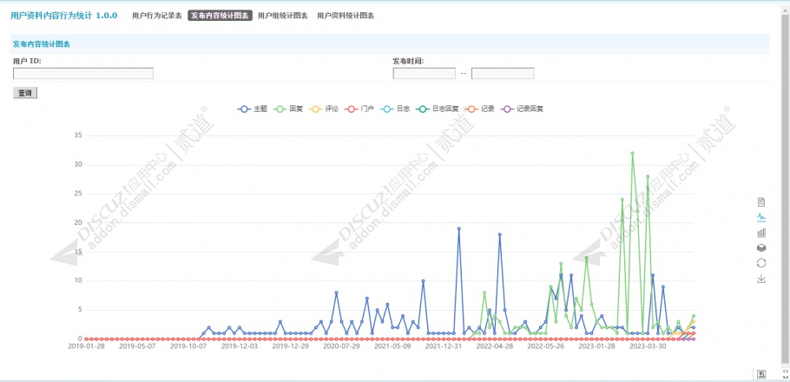Click the 发布时间 start date field

tap(425, 74)
